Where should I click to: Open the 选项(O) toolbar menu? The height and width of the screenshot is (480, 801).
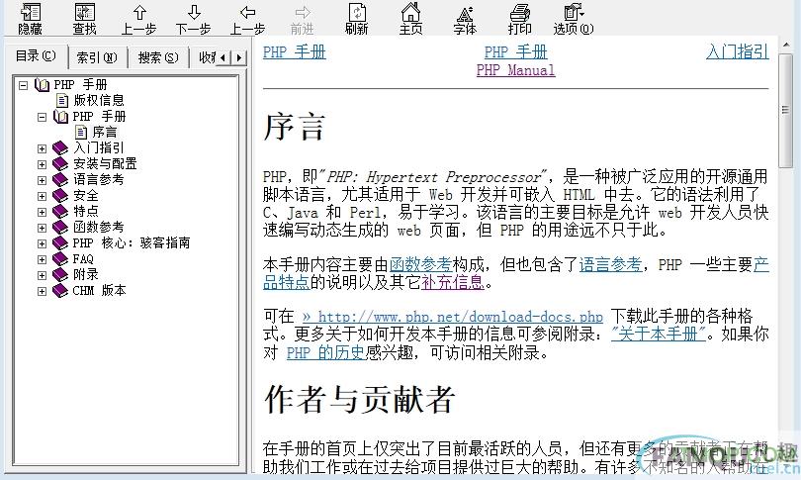[574, 19]
